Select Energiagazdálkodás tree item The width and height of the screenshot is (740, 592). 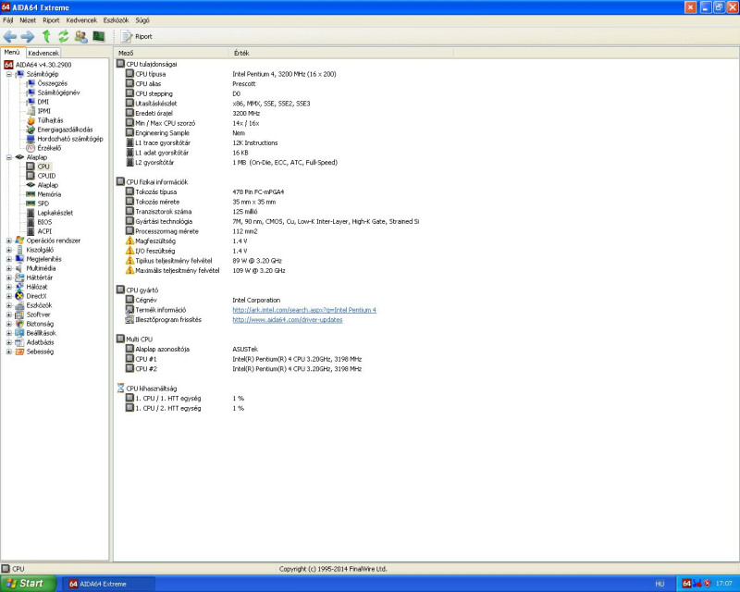(x=65, y=129)
